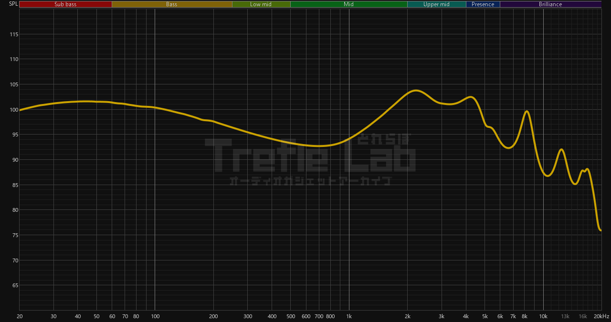Viewport: 611px width, 322px height.
Task: Click the dimmed 13k axis label
Action: pos(565,316)
